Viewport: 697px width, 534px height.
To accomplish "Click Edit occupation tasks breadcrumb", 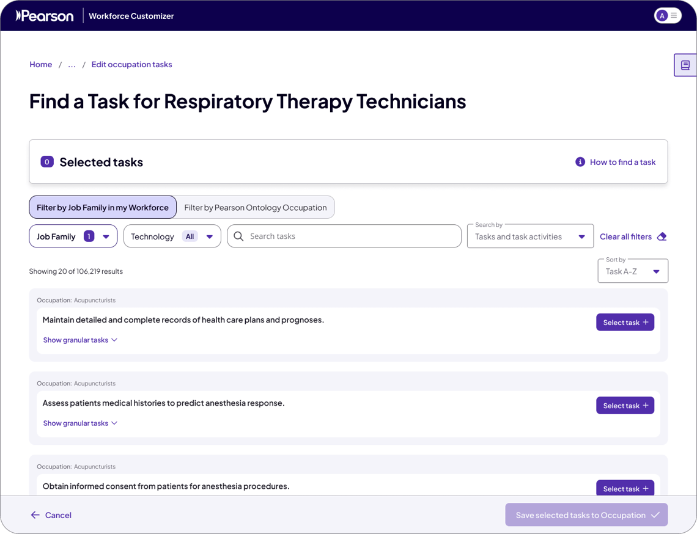I will tap(131, 64).
